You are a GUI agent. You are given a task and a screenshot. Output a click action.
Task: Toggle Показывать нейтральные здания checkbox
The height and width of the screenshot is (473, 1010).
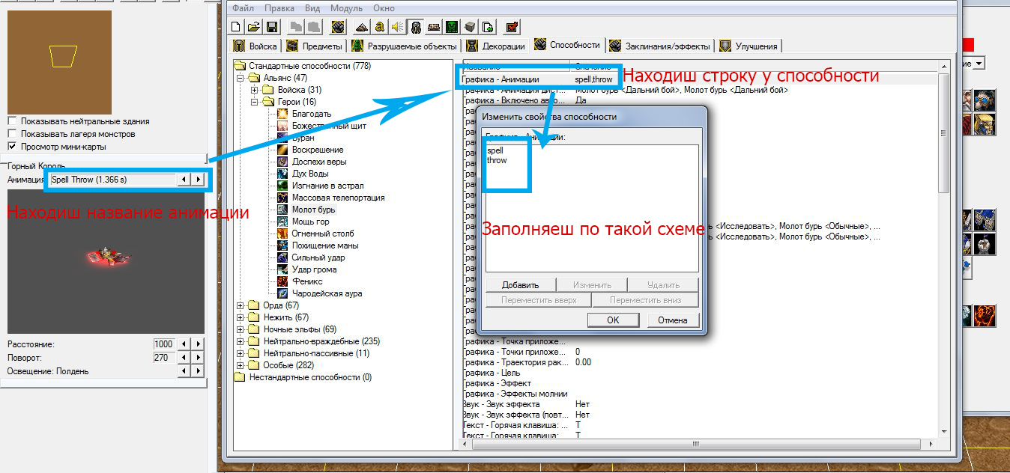tap(12, 121)
